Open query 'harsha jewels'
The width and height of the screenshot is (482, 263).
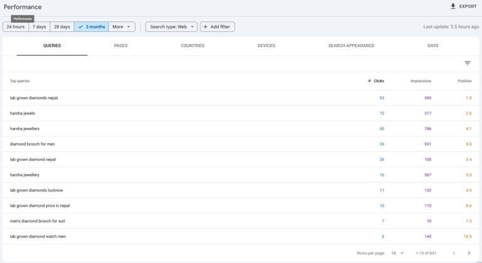(22, 113)
